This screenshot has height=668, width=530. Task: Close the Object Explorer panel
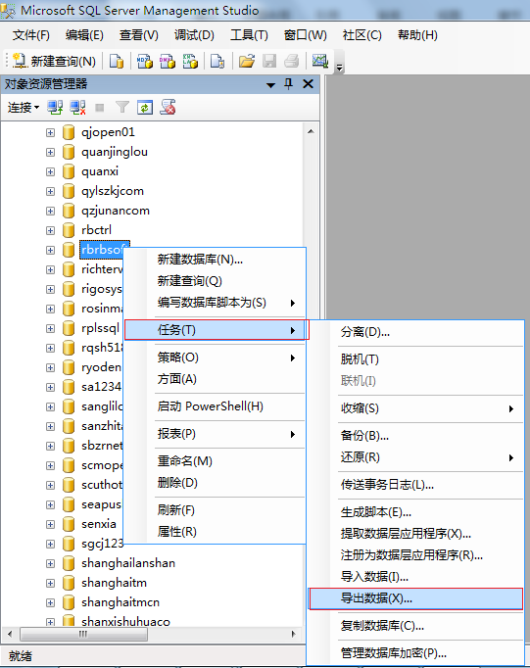[x=308, y=84]
